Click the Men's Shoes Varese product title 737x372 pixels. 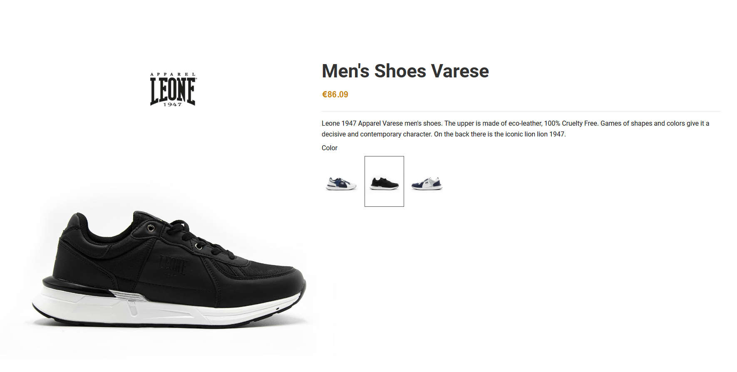[x=405, y=71]
